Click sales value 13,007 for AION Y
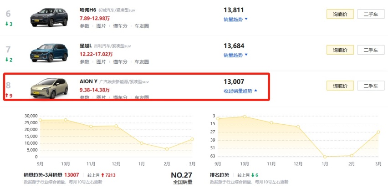Viewport: 388px width, 193px height. (234, 81)
